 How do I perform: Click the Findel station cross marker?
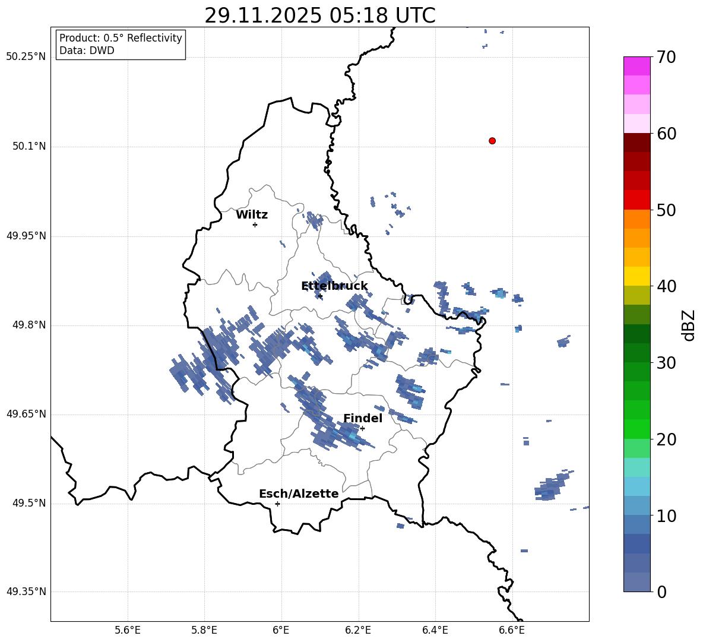point(362,428)
